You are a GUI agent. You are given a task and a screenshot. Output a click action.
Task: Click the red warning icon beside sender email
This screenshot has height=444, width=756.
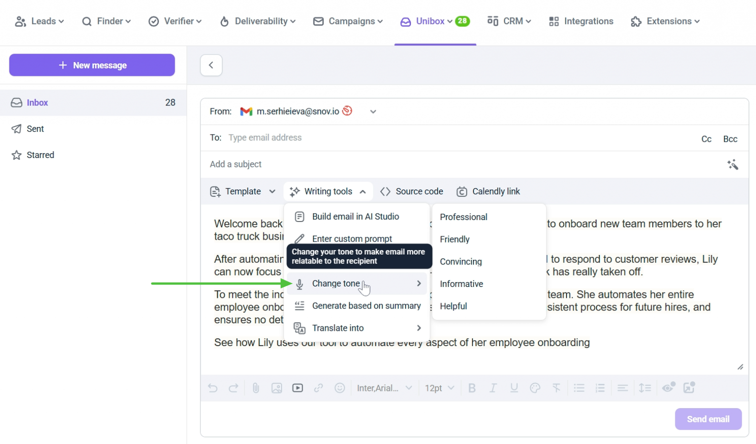[347, 111]
